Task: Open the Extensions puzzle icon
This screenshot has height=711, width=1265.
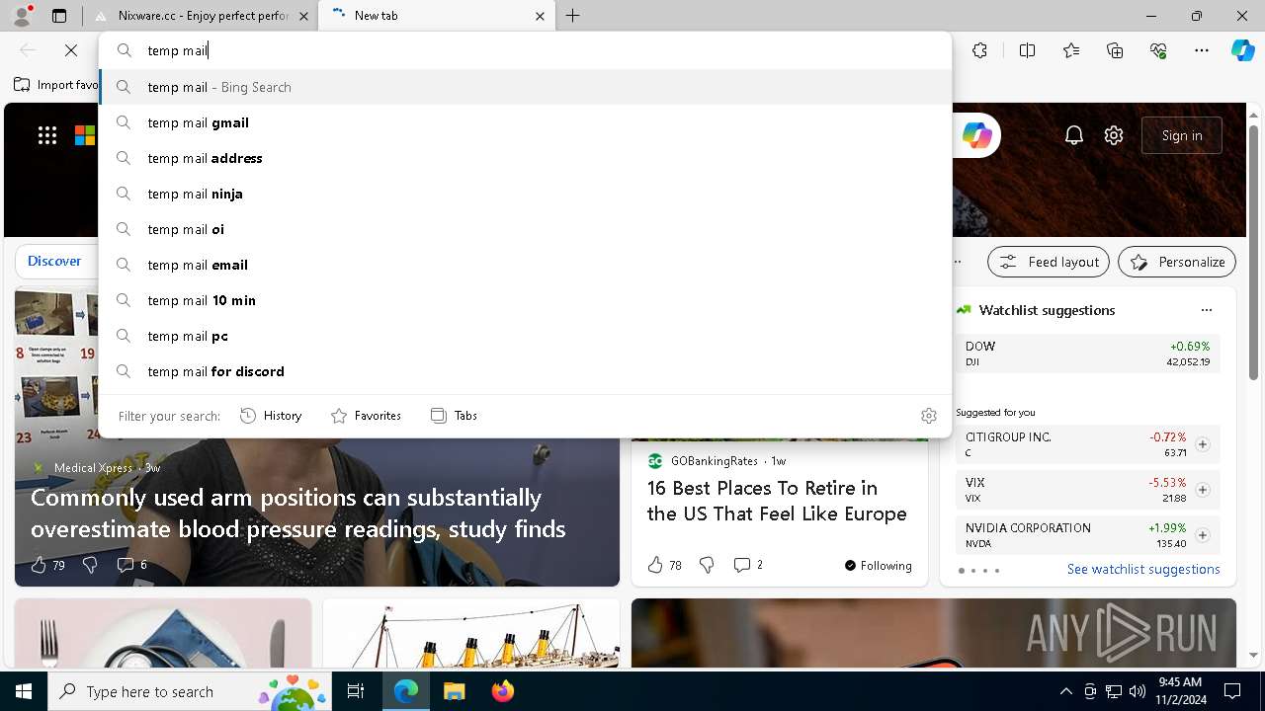Action: tap(979, 50)
